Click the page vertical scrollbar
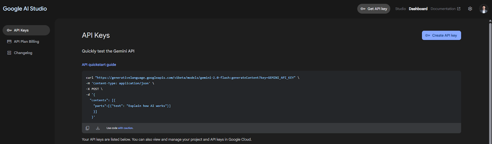 pos(490,83)
